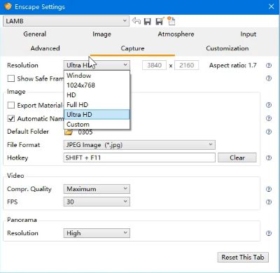This screenshot has height=273, width=280.
Task: Enable the Show Safe Frame checkbox
Action: tap(11, 78)
